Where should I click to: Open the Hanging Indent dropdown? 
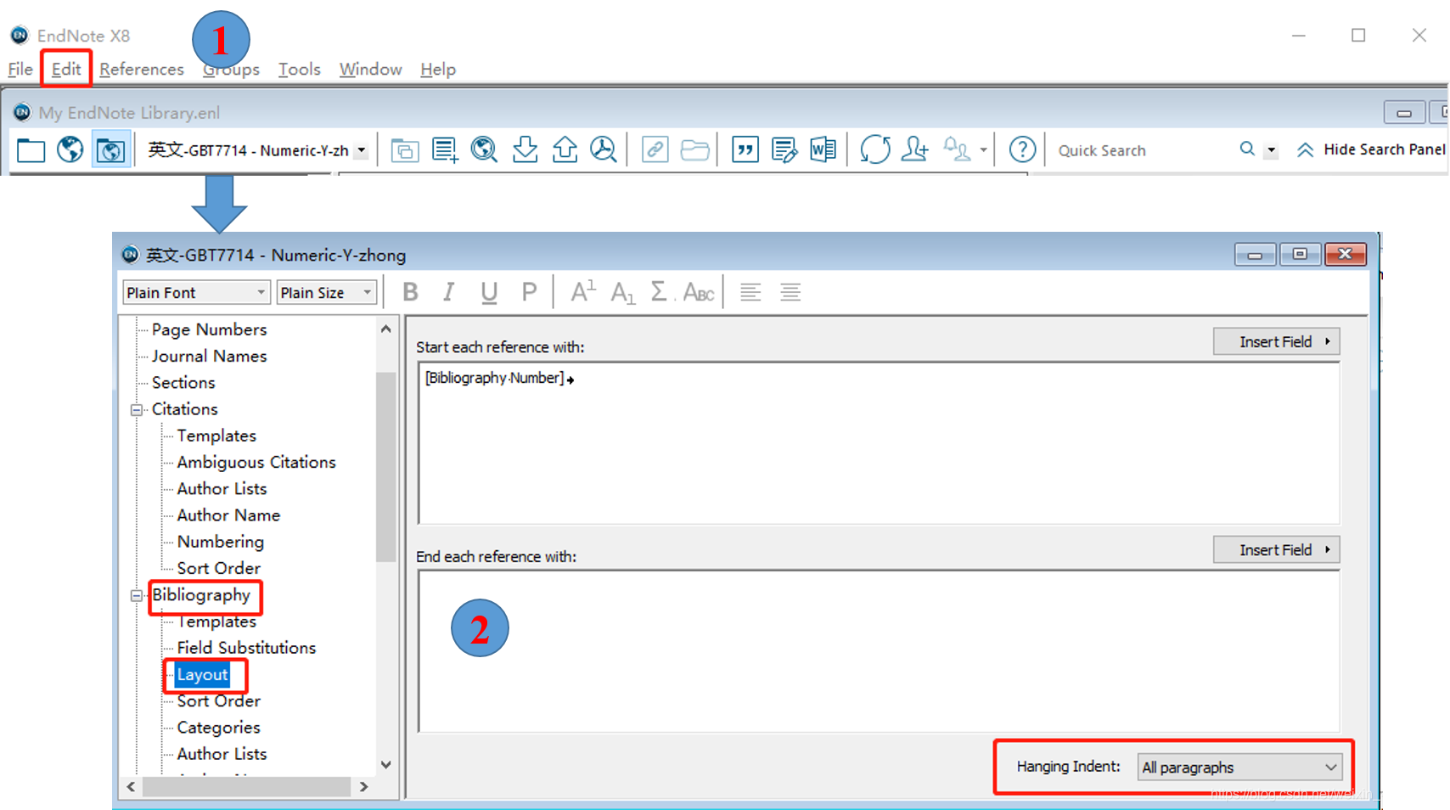pos(1239,768)
